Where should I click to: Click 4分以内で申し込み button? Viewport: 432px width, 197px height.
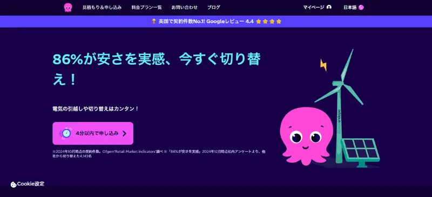point(93,133)
